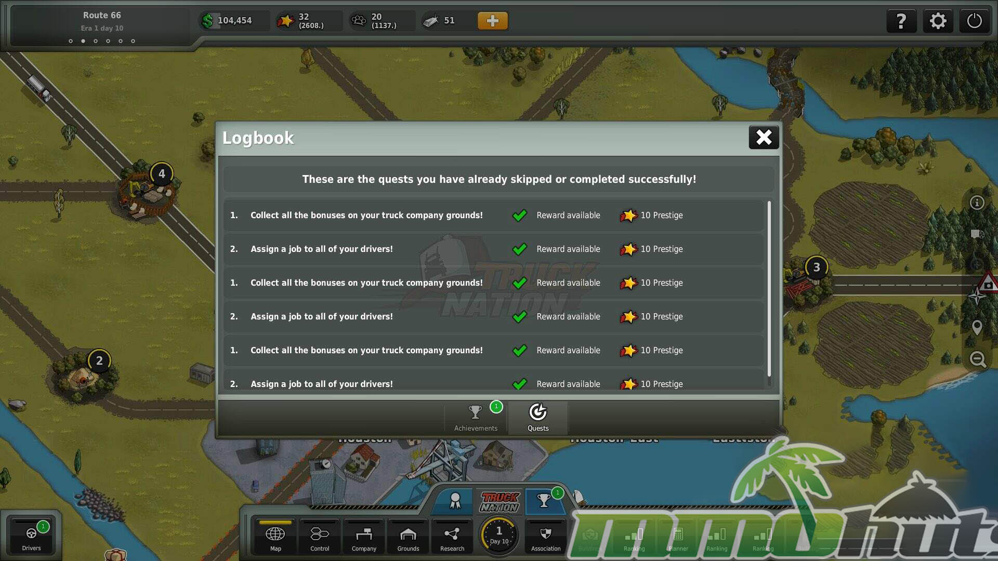
Task: Click the help question mark icon
Action: (x=901, y=21)
